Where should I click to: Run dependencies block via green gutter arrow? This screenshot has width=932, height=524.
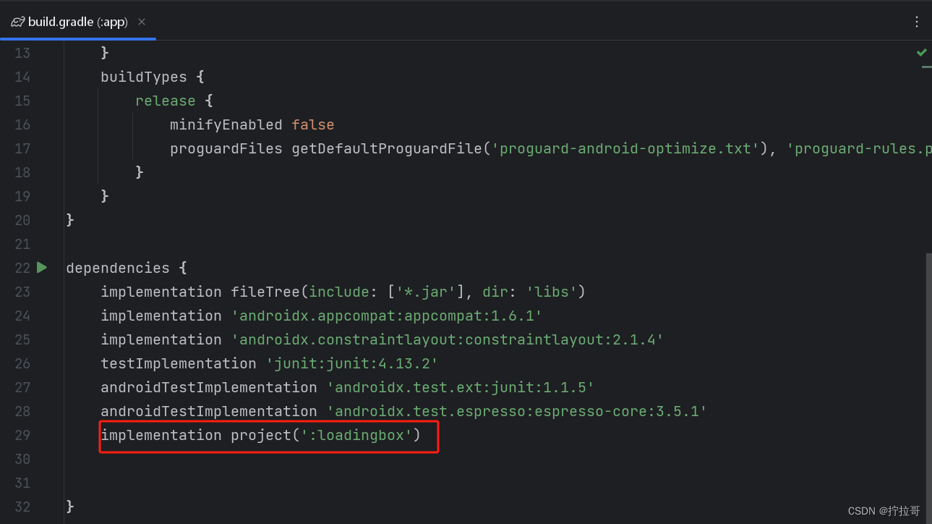[x=42, y=268]
